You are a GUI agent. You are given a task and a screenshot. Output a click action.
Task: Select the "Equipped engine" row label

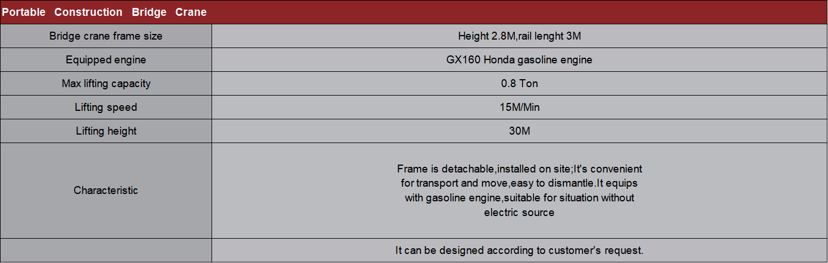(106, 60)
